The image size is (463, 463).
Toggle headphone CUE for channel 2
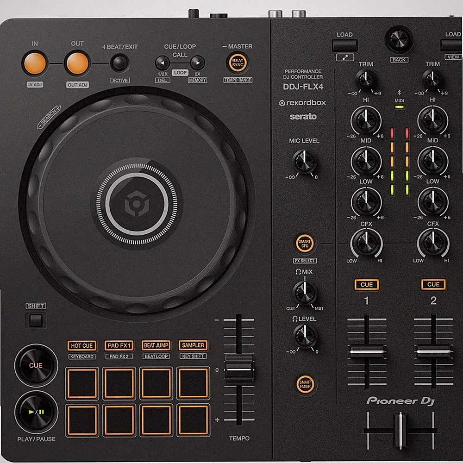click(433, 284)
